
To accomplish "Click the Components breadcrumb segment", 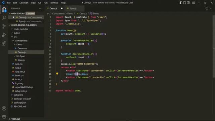I will (x=58, y=13).
